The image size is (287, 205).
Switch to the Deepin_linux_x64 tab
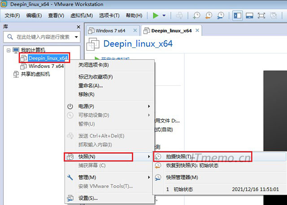tap(171, 31)
